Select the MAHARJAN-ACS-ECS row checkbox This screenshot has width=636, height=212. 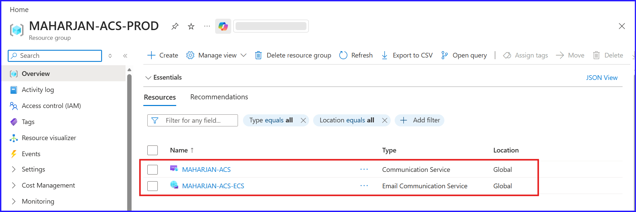tap(152, 186)
